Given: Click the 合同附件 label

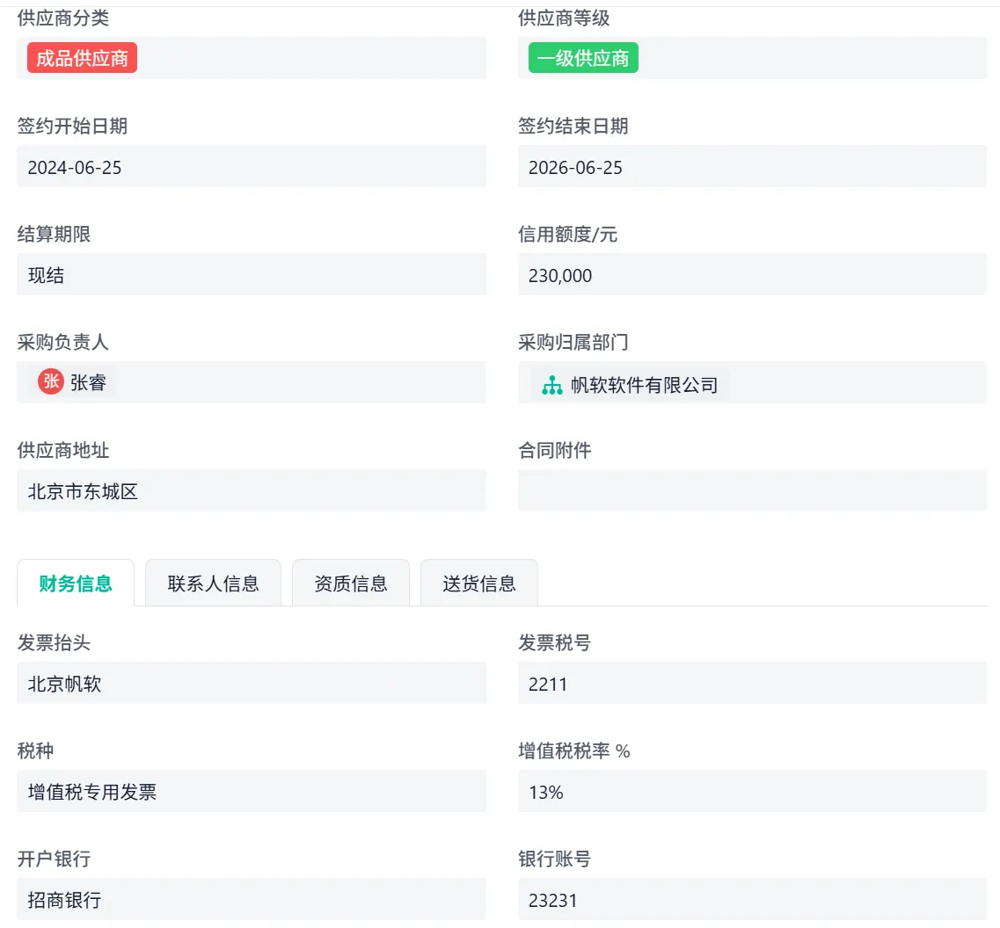Looking at the screenshot, I should click(555, 450).
